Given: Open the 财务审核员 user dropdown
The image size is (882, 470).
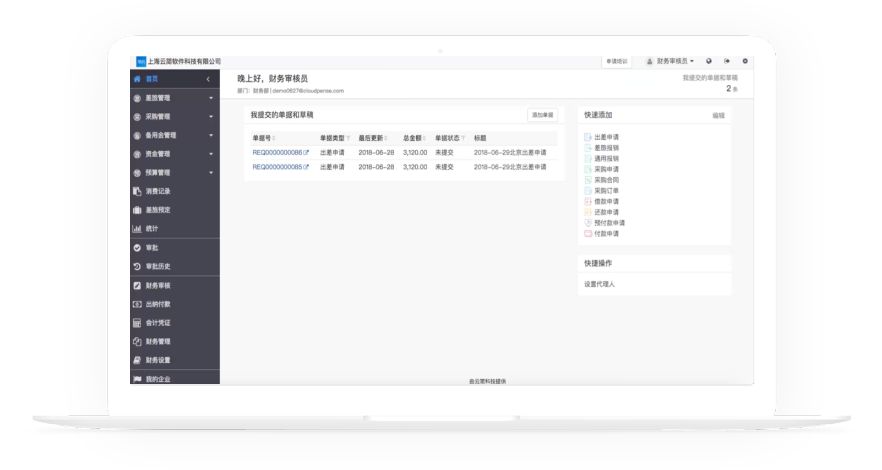Looking at the screenshot, I should click(x=670, y=61).
